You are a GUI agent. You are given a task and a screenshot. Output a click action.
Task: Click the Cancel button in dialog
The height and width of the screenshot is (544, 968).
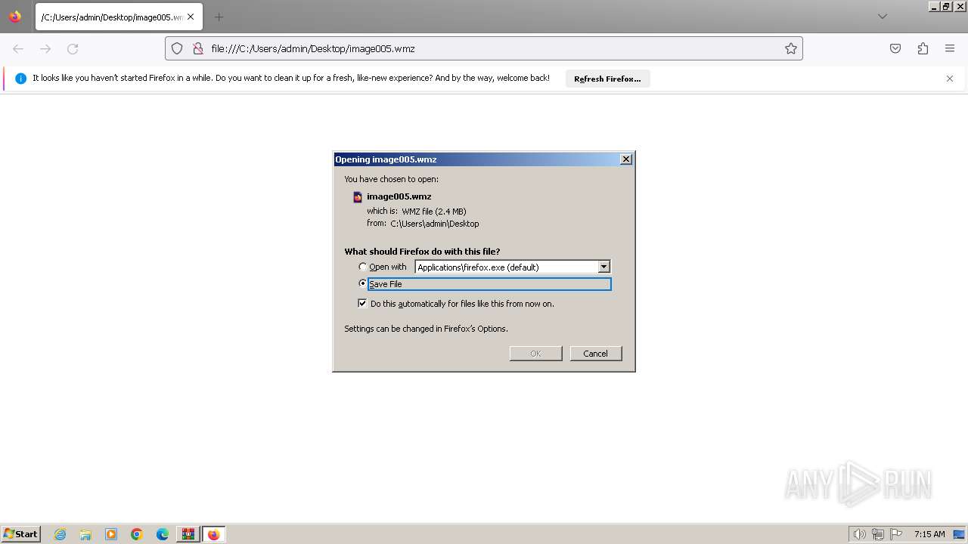[595, 354]
